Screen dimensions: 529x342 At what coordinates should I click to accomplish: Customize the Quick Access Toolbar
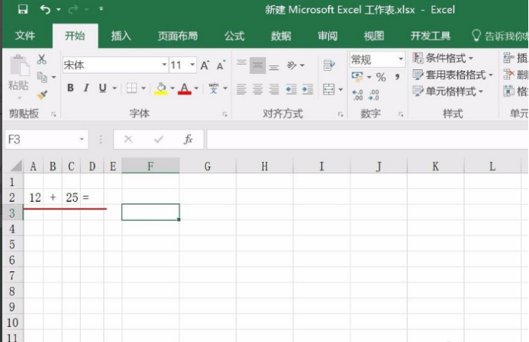102,8
